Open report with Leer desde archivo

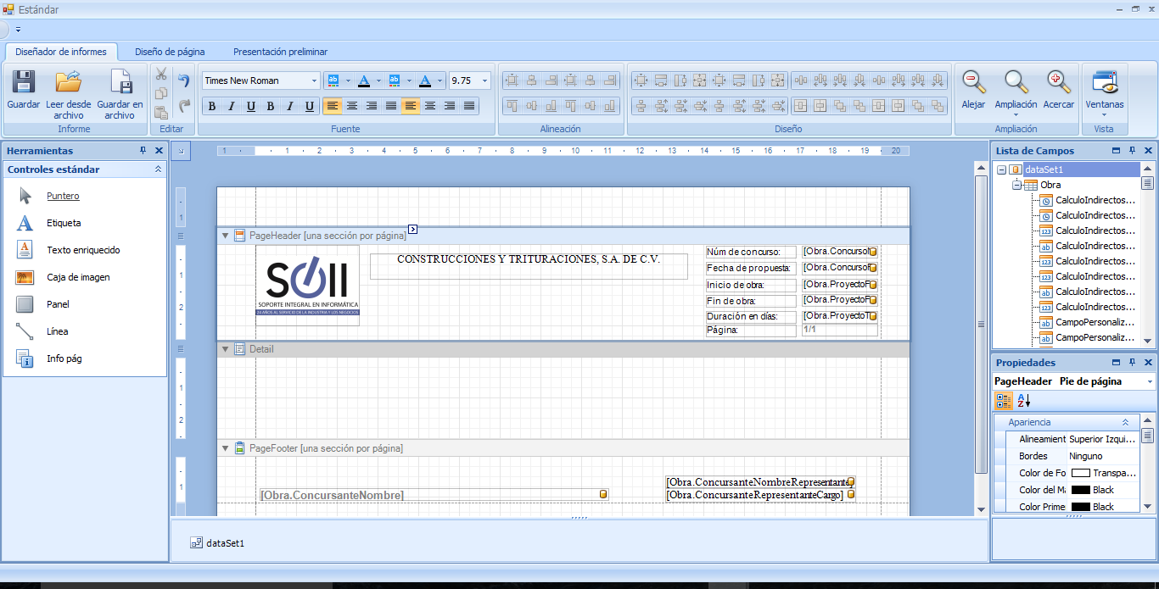coord(68,83)
